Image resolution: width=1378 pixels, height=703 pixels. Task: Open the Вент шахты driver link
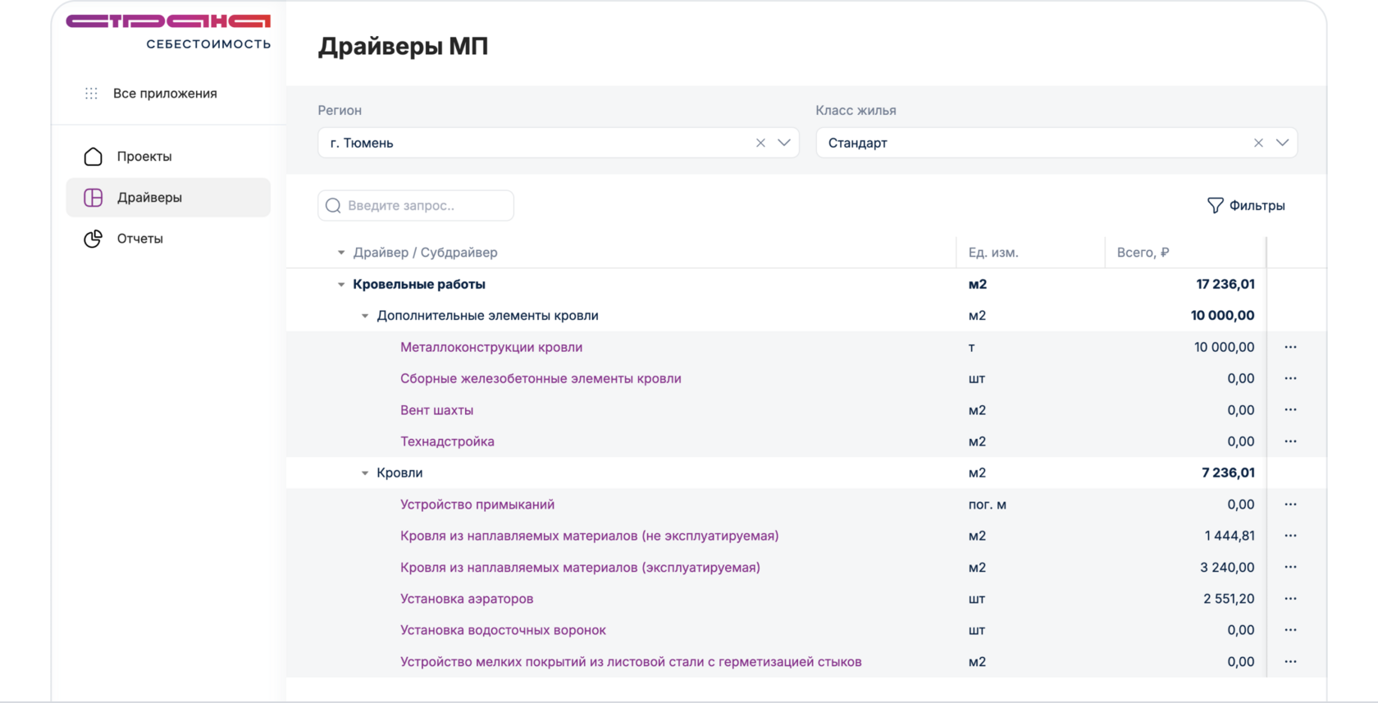(436, 410)
